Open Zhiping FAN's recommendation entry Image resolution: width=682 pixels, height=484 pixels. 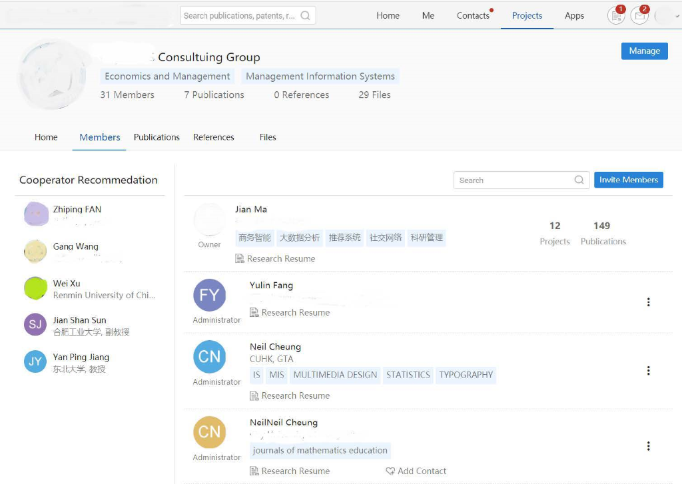point(91,214)
